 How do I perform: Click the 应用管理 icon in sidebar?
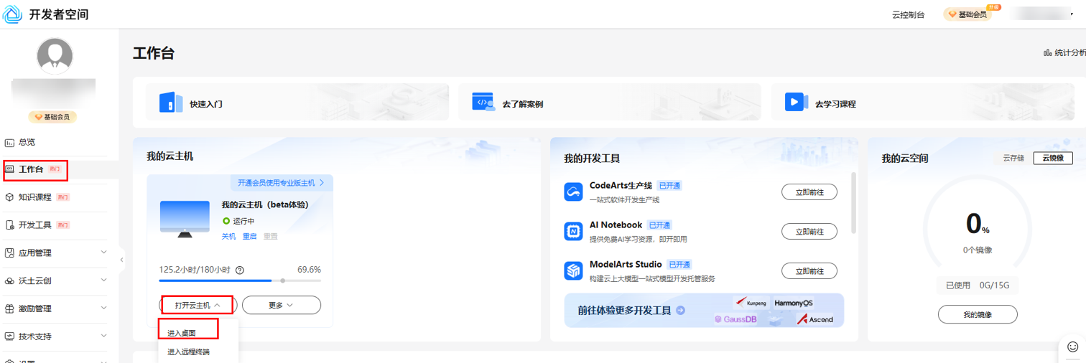9,253
